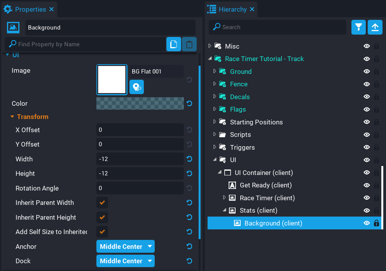
Task: Select the Hierarchy tab
Action: (232, 9)
